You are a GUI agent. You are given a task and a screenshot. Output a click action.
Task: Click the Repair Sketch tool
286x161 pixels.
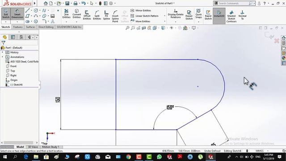[x=189, y=15]
